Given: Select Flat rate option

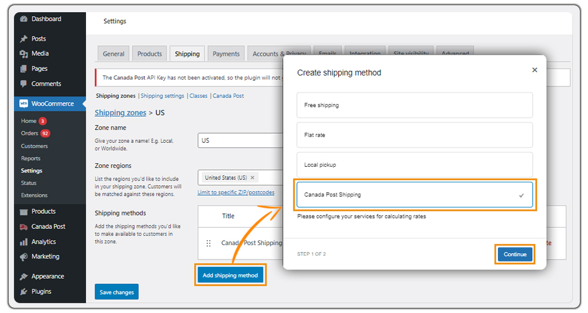Looking at the screenshot, I should tap(414, 135).
